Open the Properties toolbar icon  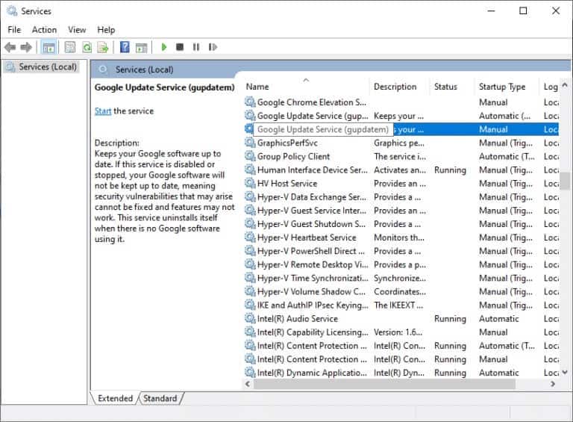[x=70, y=47]
